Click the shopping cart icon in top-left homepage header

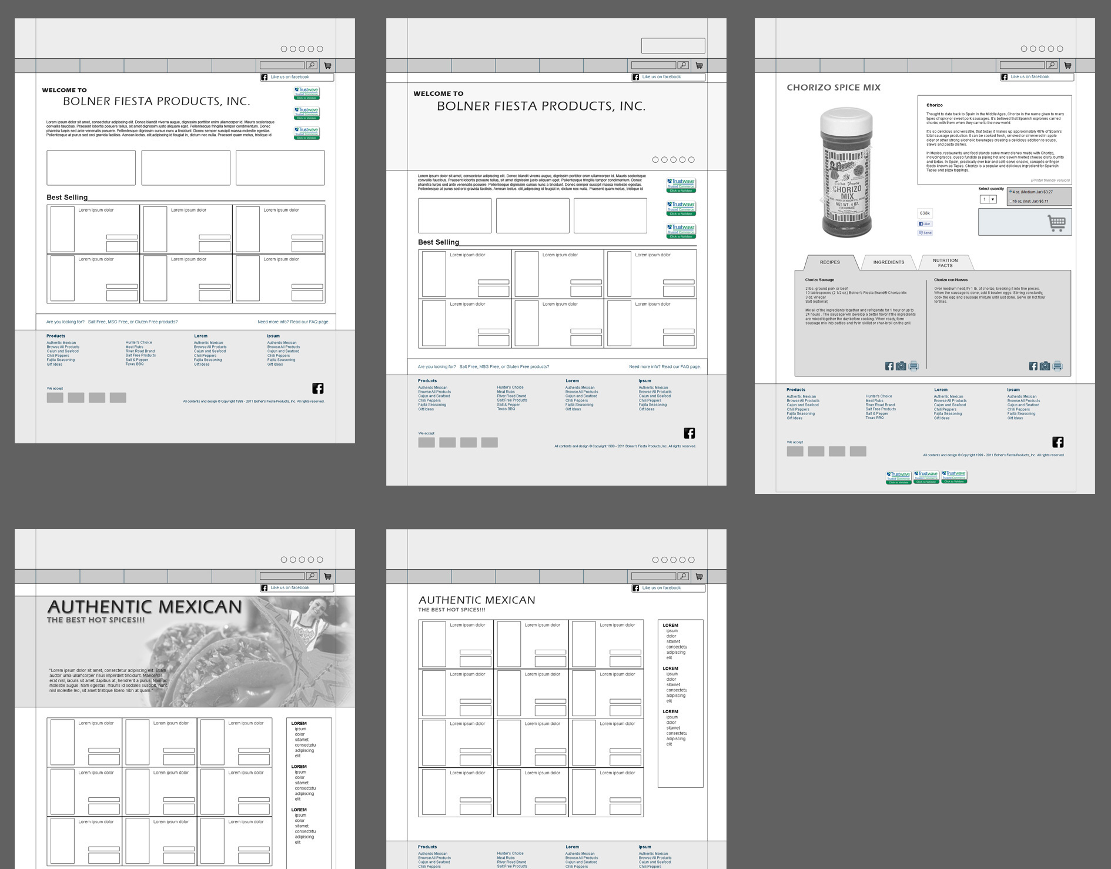[x=327, y=65]
